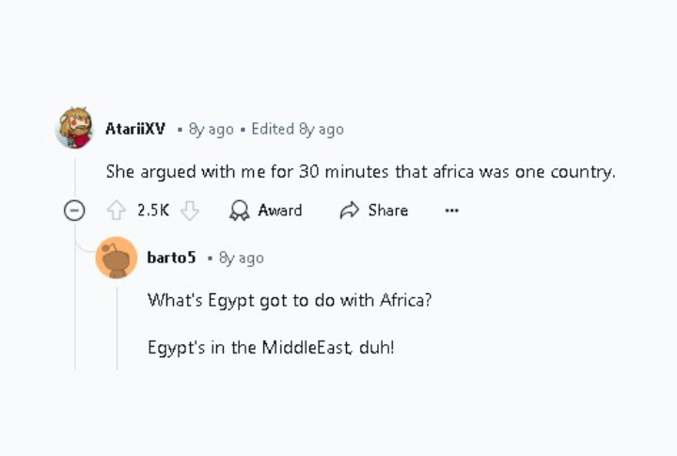
Task: Open barto5's user profile link
Action: pos(171,258)
